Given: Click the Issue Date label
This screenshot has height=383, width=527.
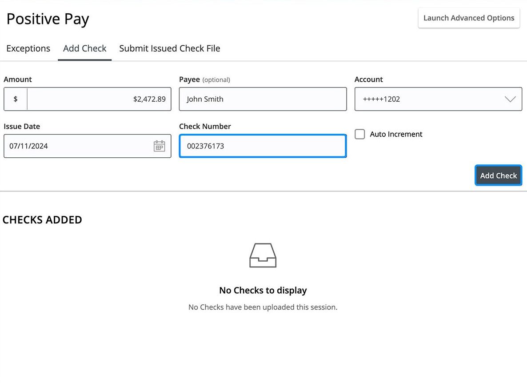Looking at the screenshot, I should tap(22, 126).
